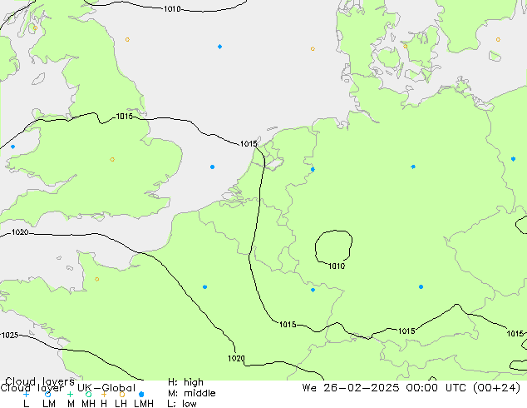Image resolution: width=527 pixels, height=408 pixels.
Task: Click the 1015 label cut at right edge
Action: click(515, 334)
